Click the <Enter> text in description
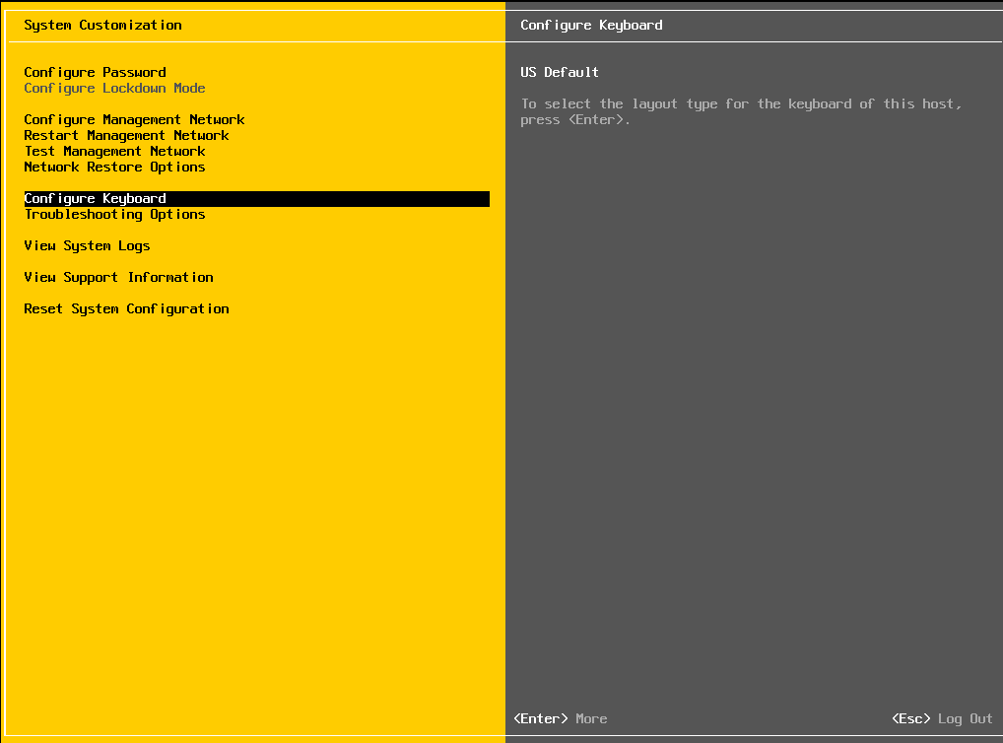This screenshot has height=743, width=1003. pos(595,119)
